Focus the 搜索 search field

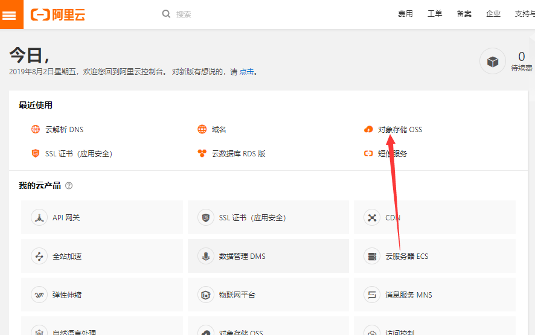pyautogui.click(x=184, y=14)
